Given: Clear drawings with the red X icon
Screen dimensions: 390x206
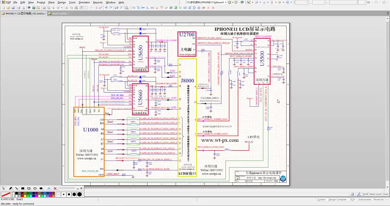Looking at the screenshot, I should pos(55,188).
